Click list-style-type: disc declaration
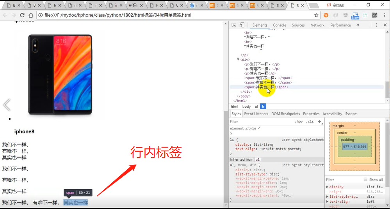 click(257, 174)
